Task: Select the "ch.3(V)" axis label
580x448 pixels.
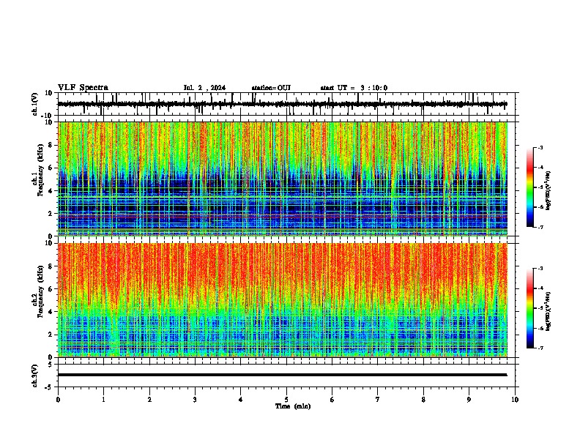Action: coord(35,376)
